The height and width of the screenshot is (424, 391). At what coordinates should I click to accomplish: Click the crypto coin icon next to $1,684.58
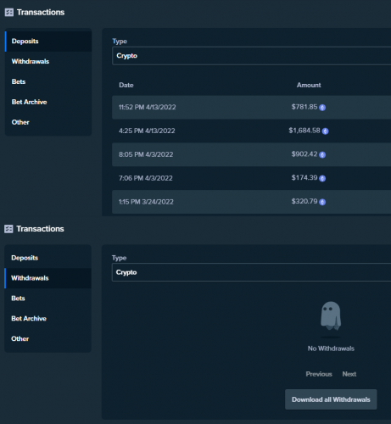pyautogui.click(x=325, y=131)
